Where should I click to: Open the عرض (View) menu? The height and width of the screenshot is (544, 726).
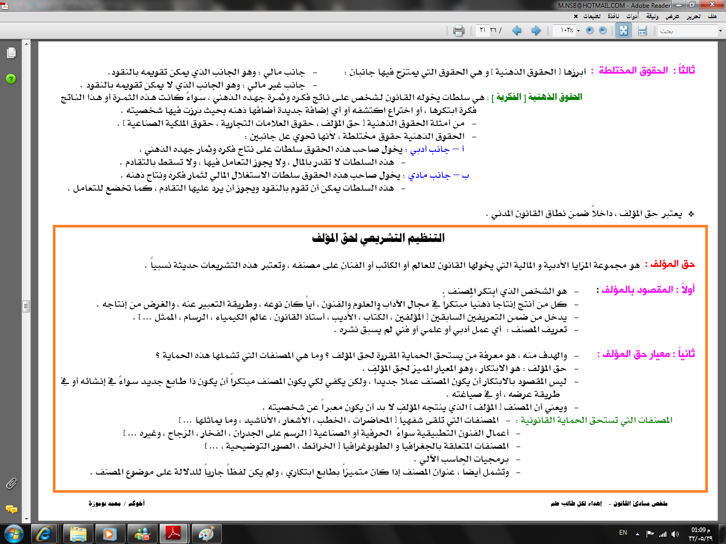[x=673, y=16]
